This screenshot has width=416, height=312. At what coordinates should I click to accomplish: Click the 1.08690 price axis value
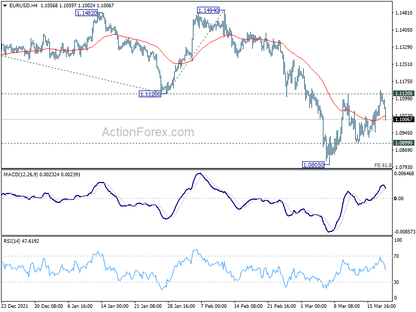click(404, 150)
